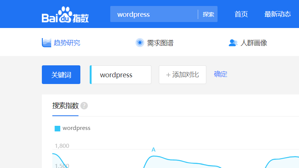Open 最新动态 in top navigation

tap(277, 15)
